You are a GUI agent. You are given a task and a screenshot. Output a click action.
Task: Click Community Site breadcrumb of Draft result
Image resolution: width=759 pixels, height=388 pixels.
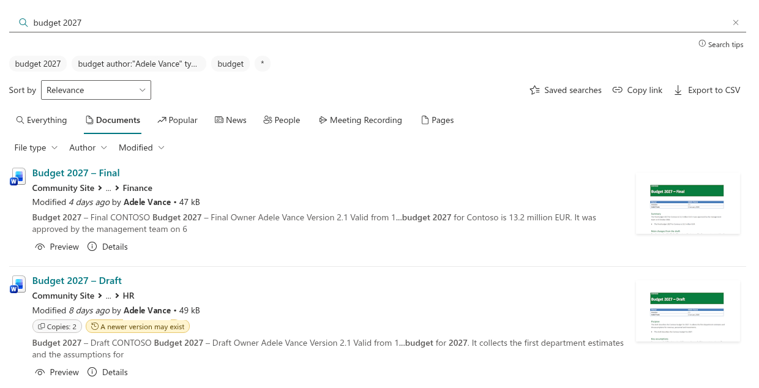(x=63, y=296)
